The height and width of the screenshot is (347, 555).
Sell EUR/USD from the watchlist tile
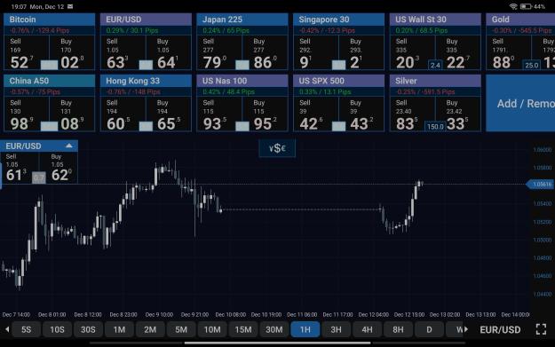[123, 53]
